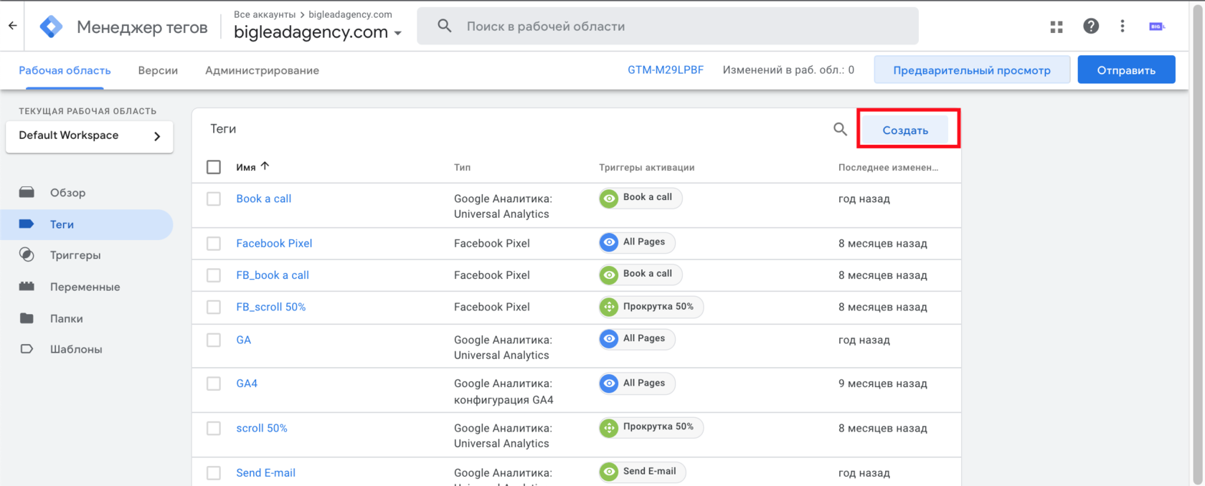Switch to the Администрирование tab
1205x486 pixels.
pyautogui.click(x=262, y=70)
